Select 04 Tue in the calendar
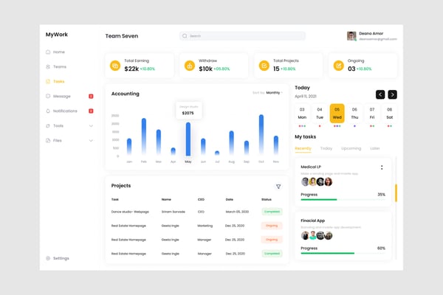Screen dimensions: 443x295 tap(320, 114)
